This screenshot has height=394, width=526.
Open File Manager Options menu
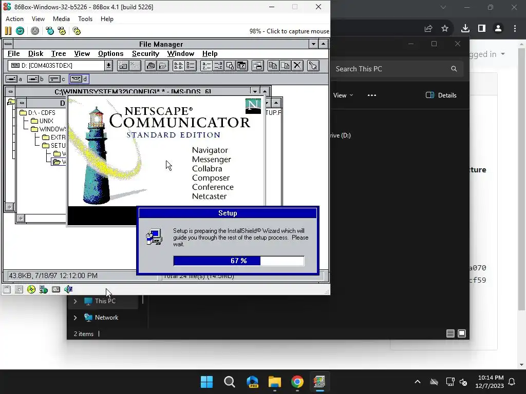[x=111, y=53]
